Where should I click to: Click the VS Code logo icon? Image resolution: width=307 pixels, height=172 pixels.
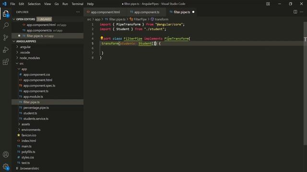tap(4, 4)
